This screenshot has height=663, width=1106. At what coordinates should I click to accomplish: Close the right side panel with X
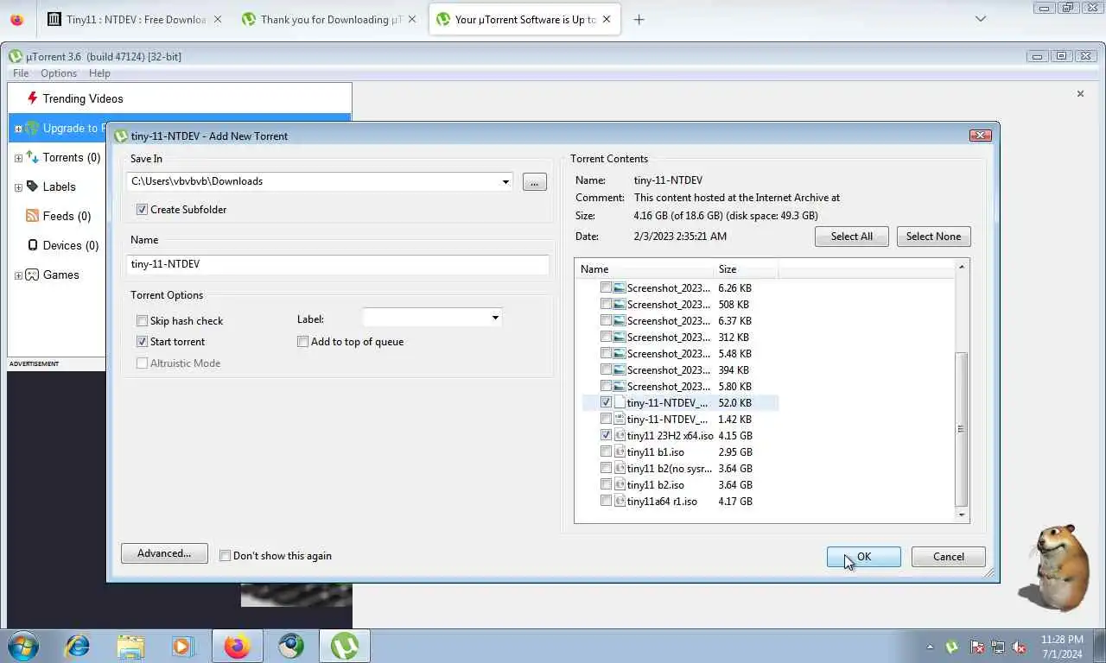(1080, 93)
